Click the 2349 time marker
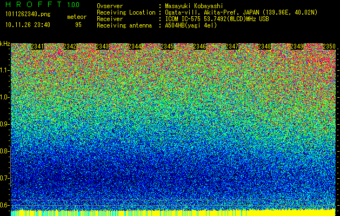Screen dimensions: 340x216 [x=297, y=46]
